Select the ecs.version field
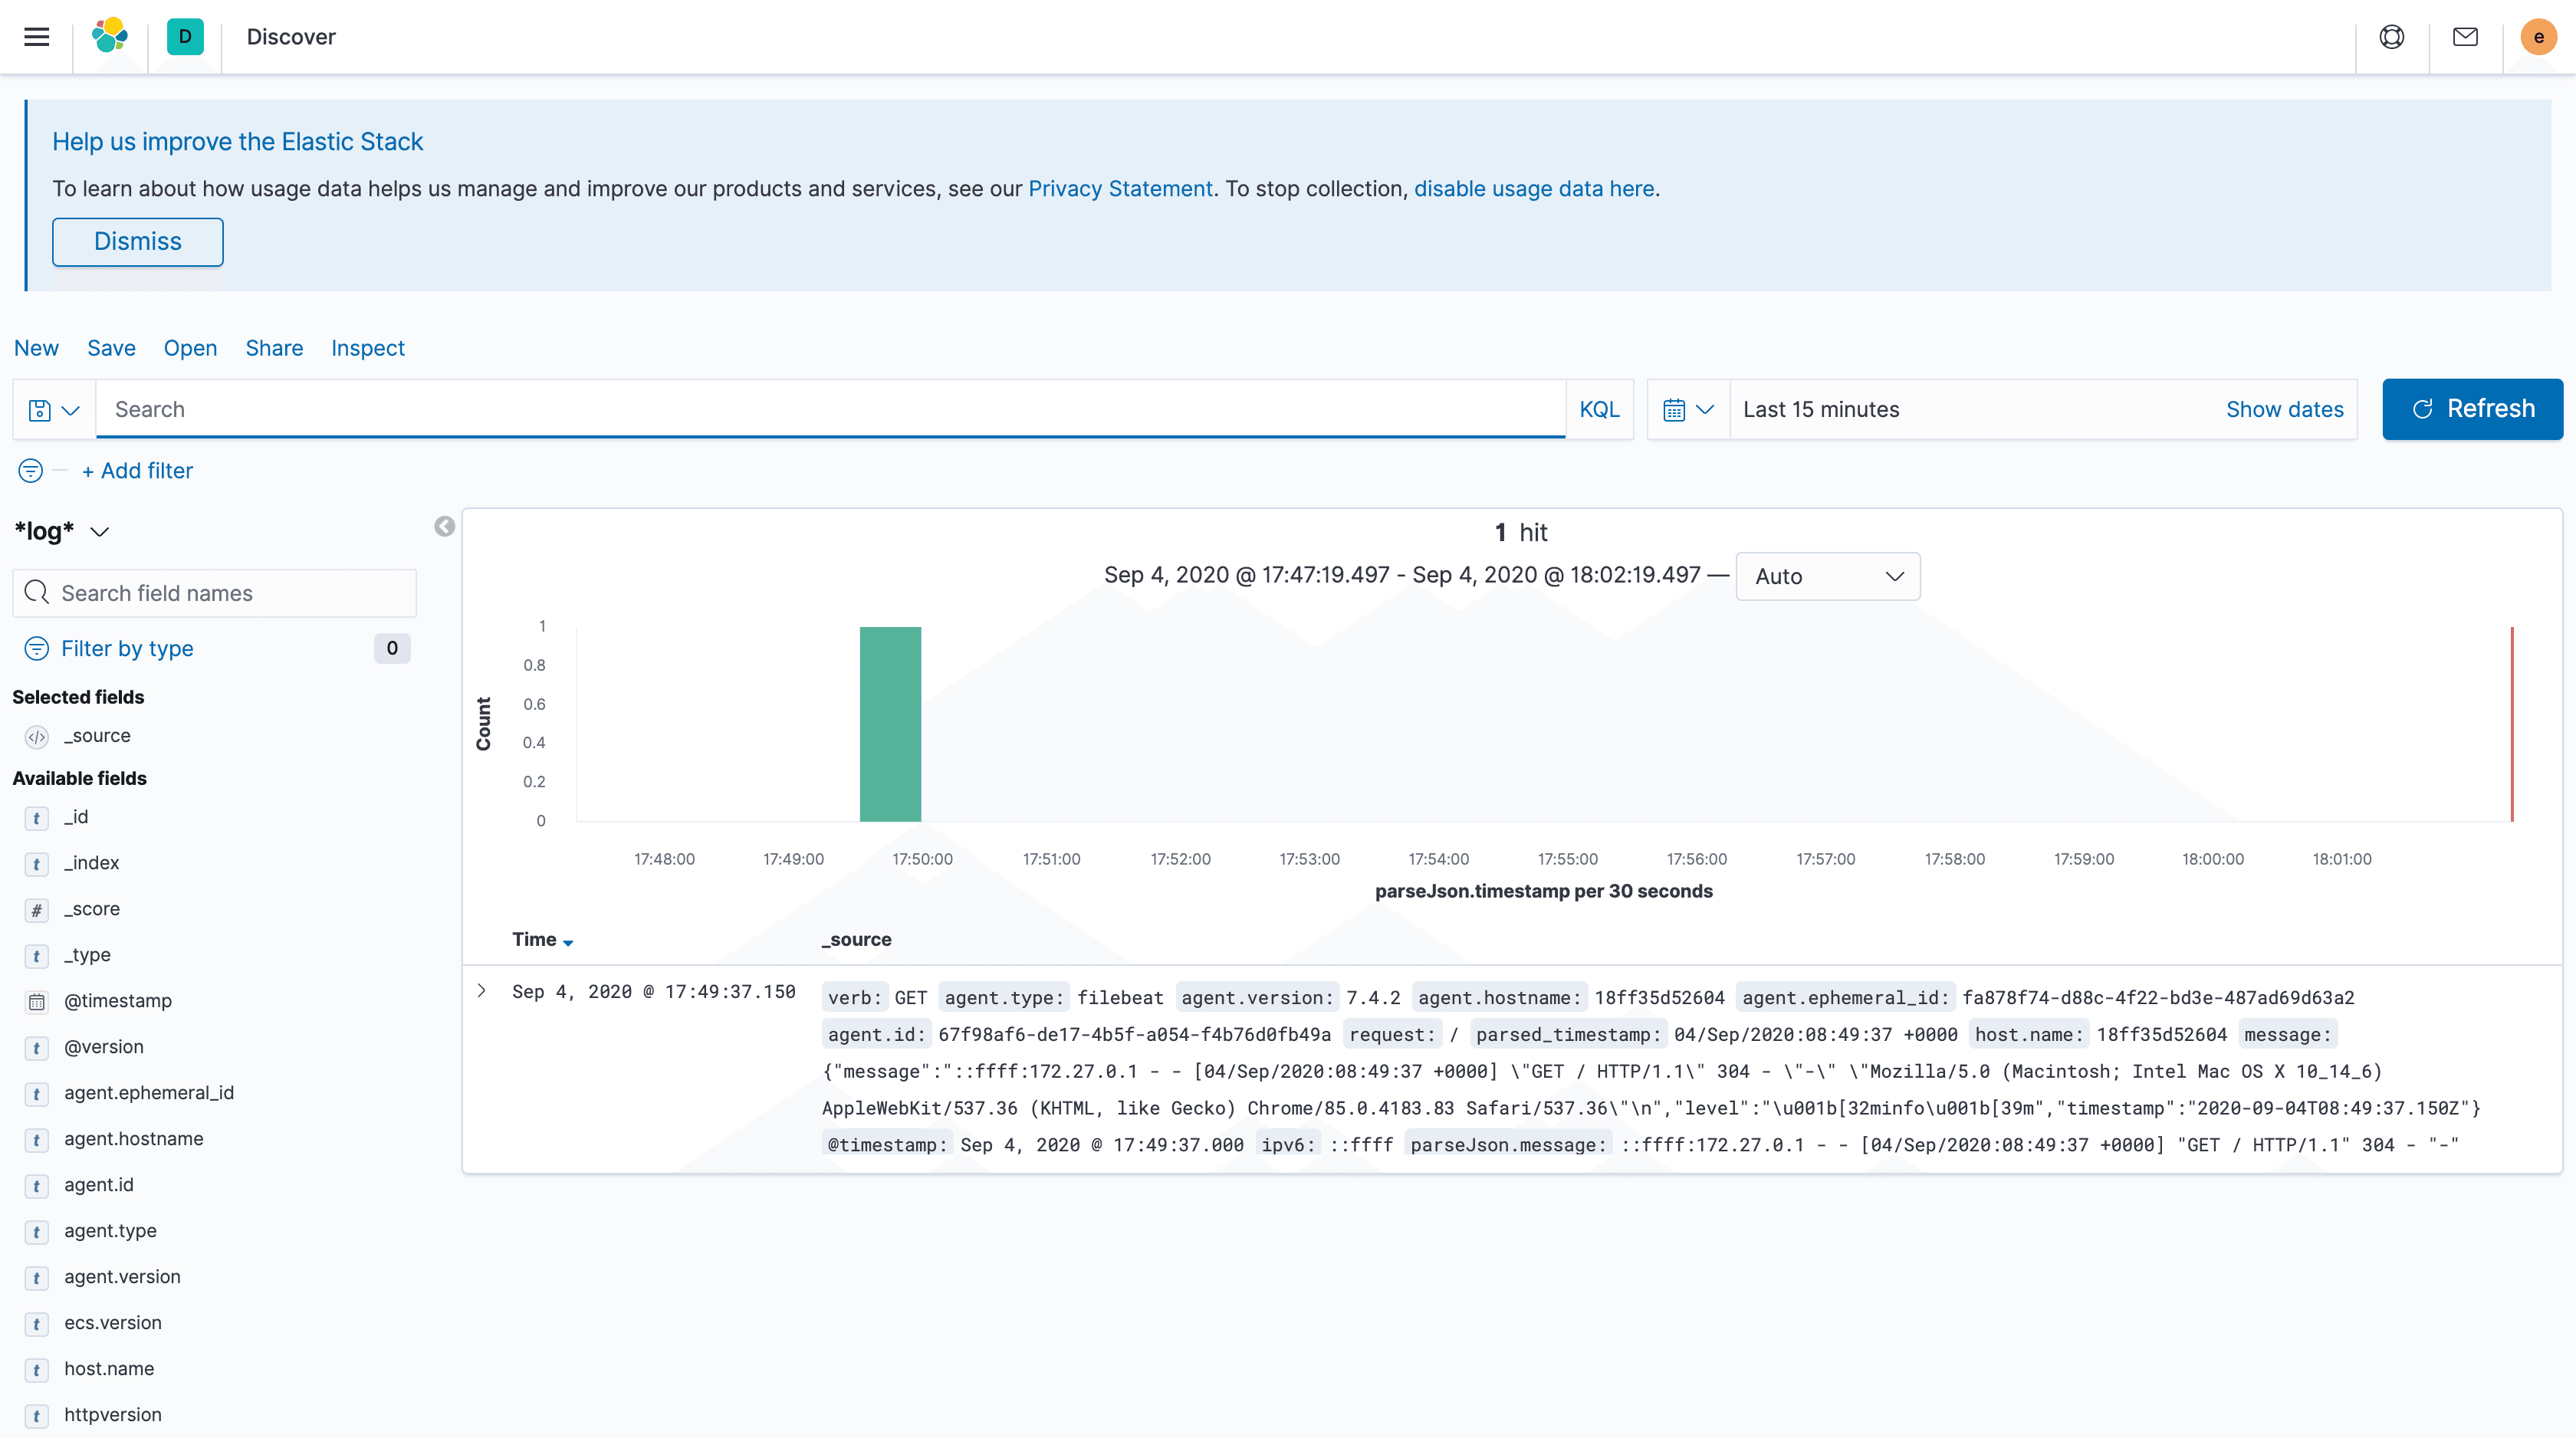Screen dimensions: 2576x1438 [113, 1323]
